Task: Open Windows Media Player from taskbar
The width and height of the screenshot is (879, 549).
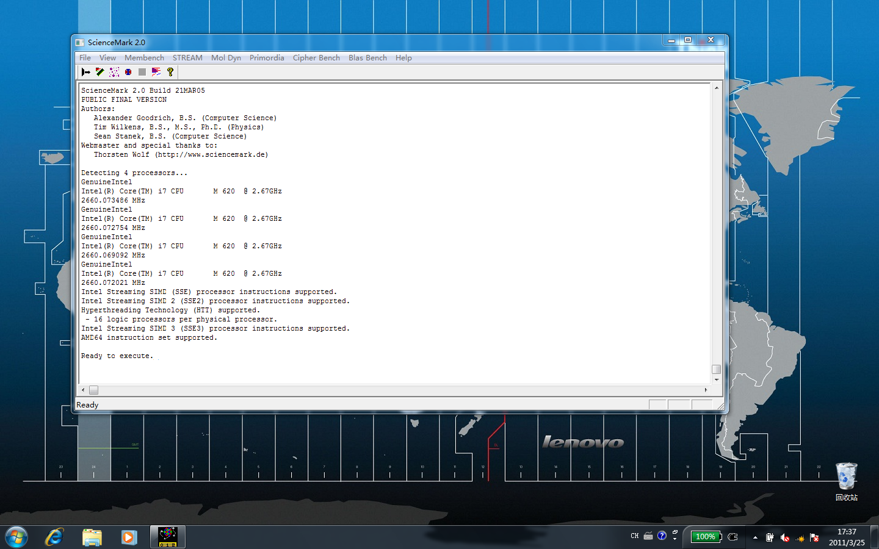Action: click(129, 537)
